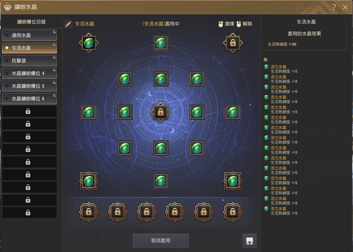
Task: Switch to 水晶鑲嵌欄位 6 preset
Action: coord(29,98)
